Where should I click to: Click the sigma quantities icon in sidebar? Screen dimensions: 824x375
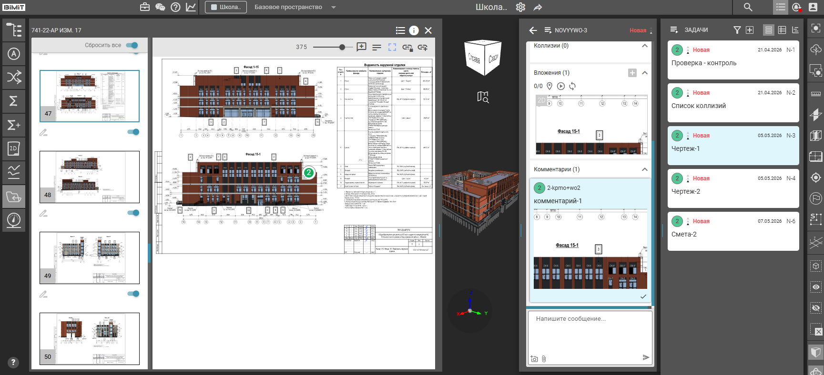(x=14, y=101)
